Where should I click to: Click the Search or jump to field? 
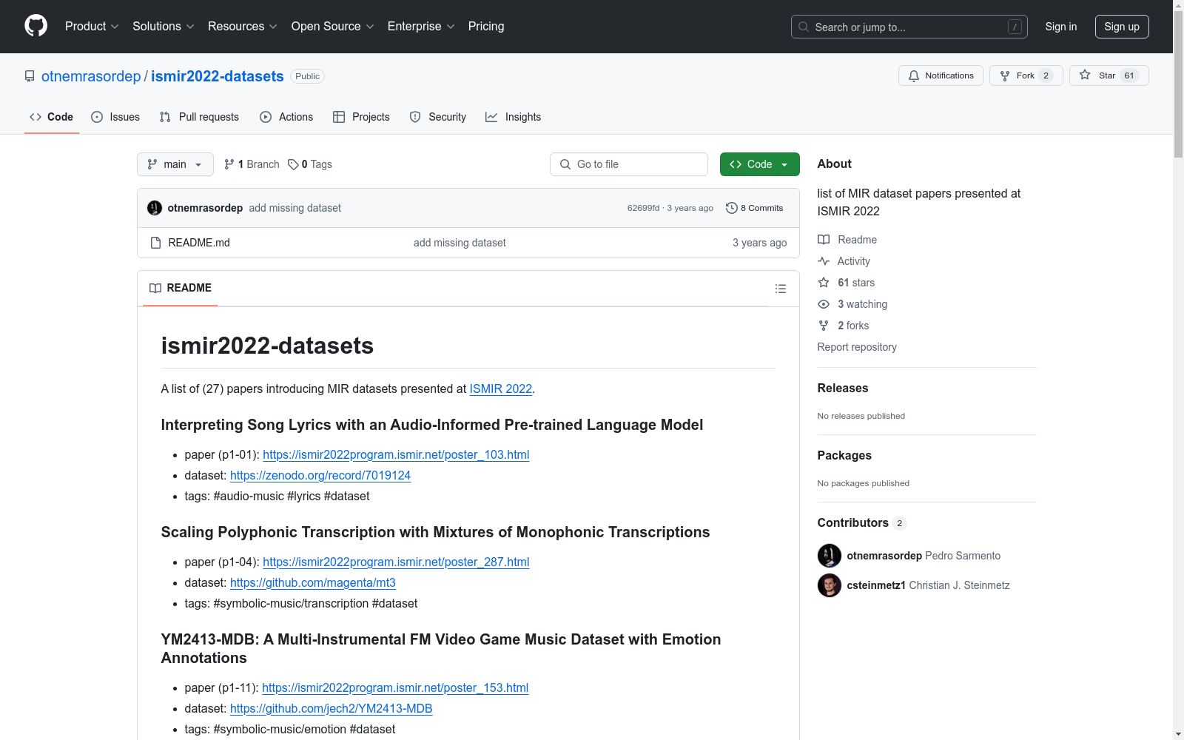[x=909, y=27]
